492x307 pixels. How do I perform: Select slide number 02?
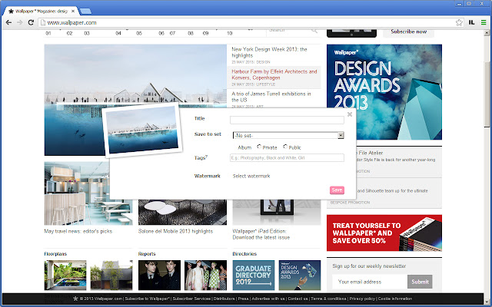tap(70, 33)
